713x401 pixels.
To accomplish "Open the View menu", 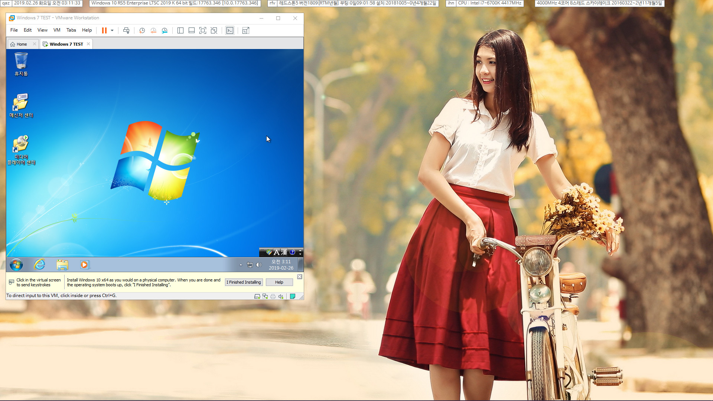I will click(x=42, y=30).
